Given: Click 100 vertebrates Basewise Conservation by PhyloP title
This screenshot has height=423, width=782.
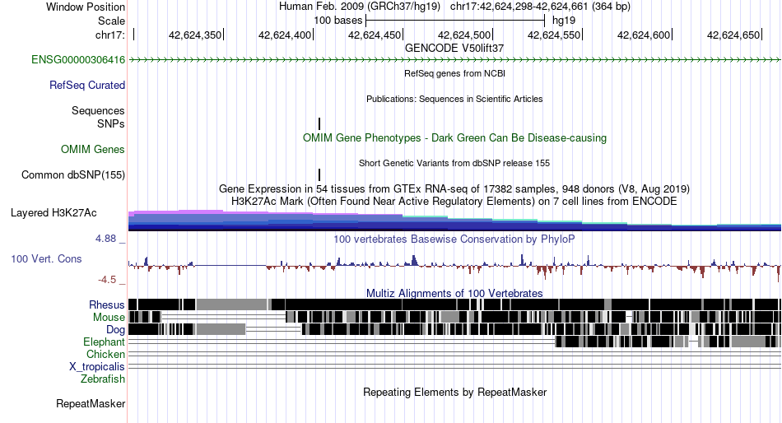Looking at the screenshot, I should pyautogui.click(x=454, y=239).
